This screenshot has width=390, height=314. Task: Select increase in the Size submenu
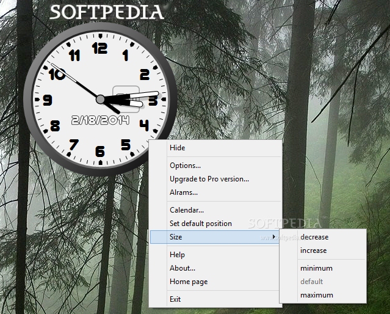[323, 250]
